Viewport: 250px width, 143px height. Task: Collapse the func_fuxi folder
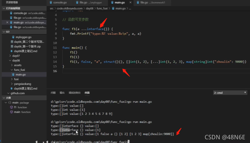[19, 70]
